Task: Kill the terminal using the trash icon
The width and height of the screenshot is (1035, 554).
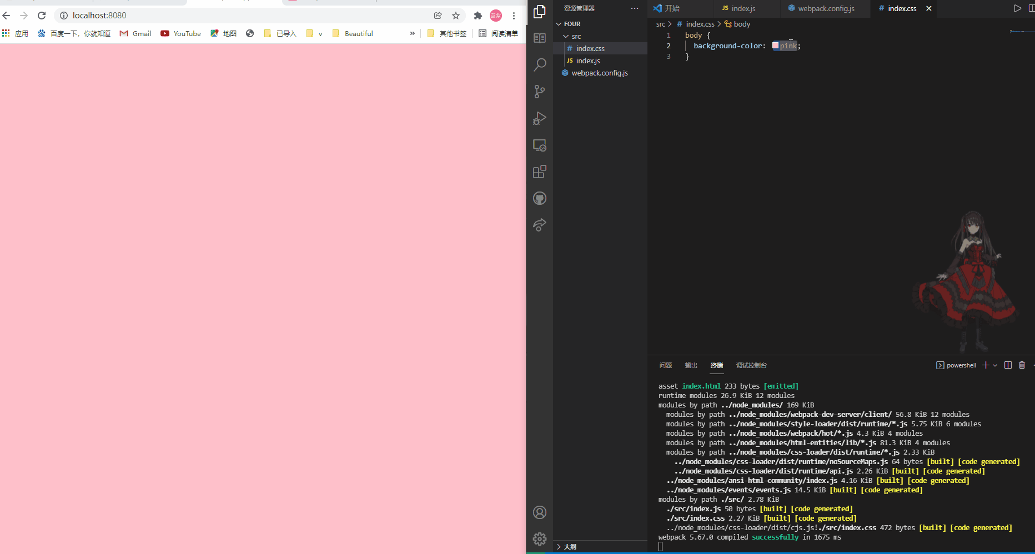Action: pos(1022,365)
